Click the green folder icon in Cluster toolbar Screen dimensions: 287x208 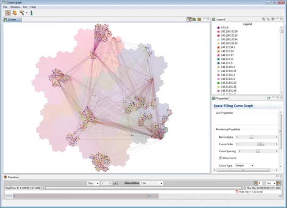coord(194,19)
